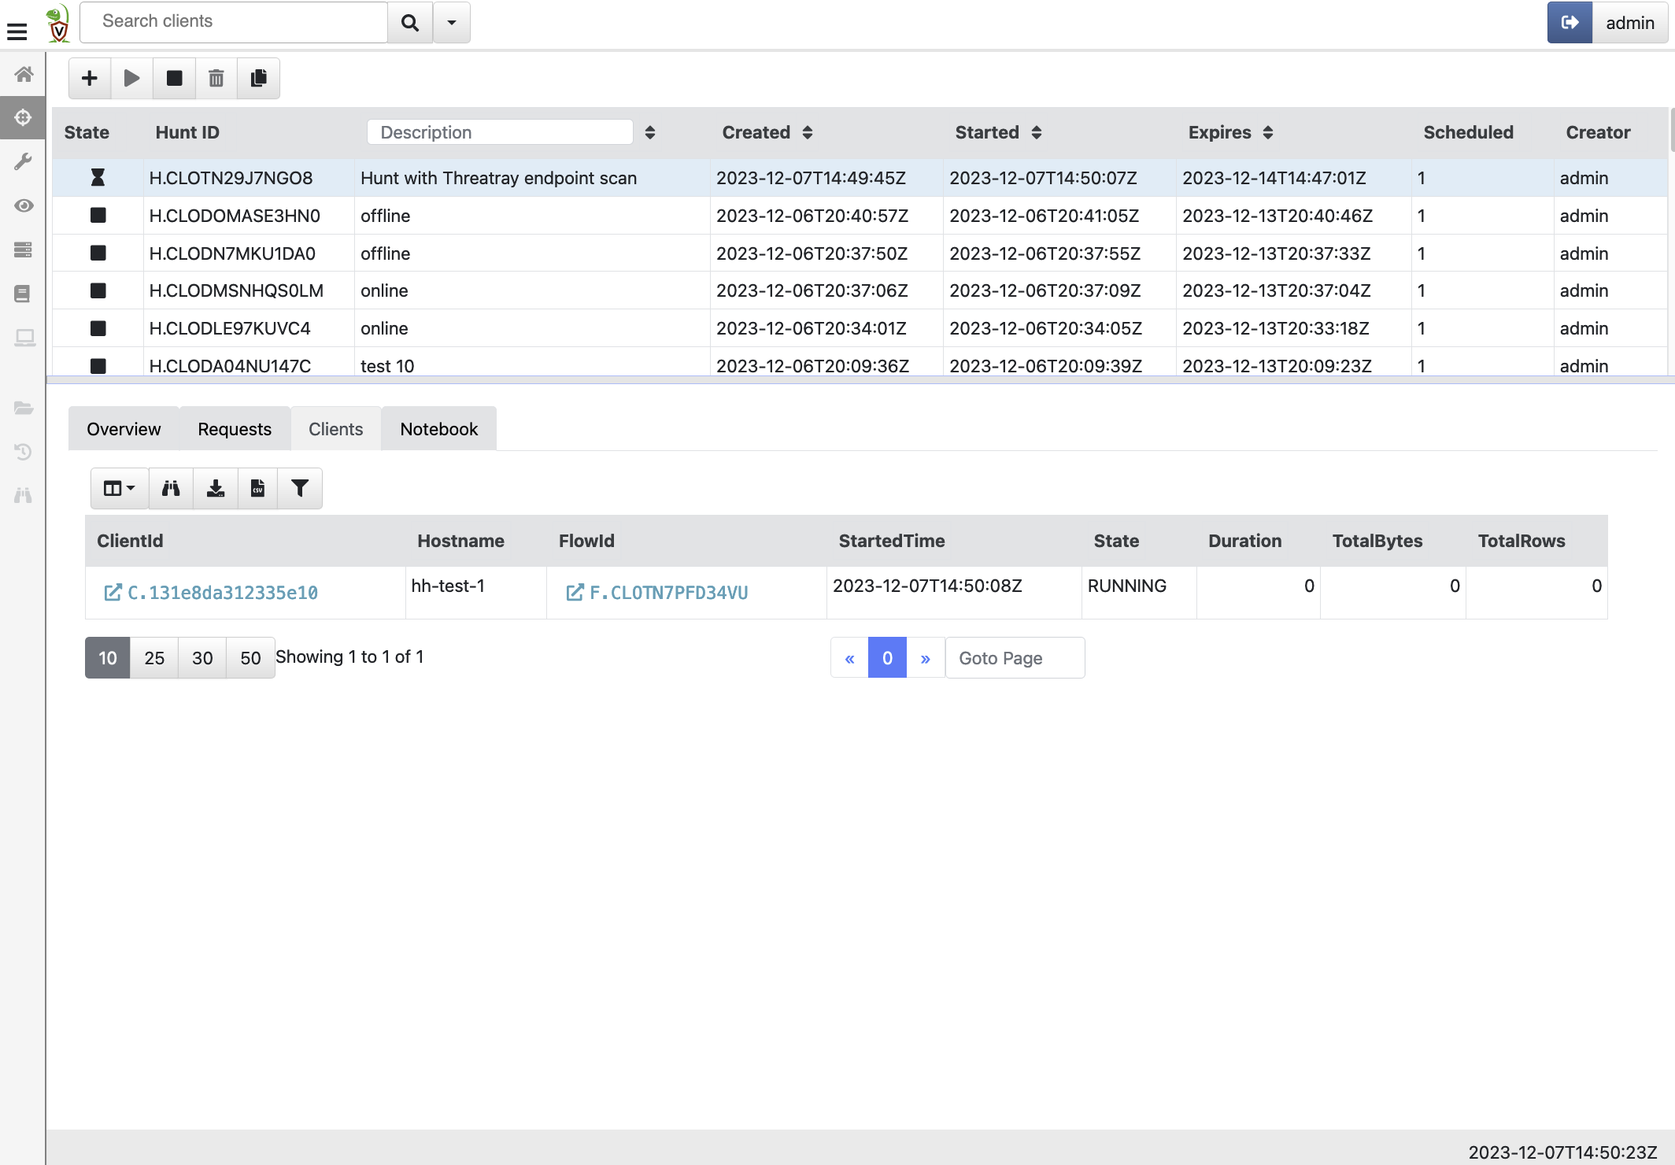Open flow link F.CLOTN7PFD34VU
Screen dimensions: 1675x1165
[x=657, y=593]
